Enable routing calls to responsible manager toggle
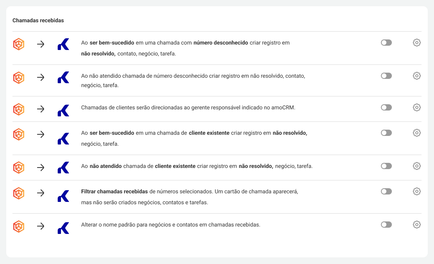Viewport: 434px width, 264px height. 386,107
